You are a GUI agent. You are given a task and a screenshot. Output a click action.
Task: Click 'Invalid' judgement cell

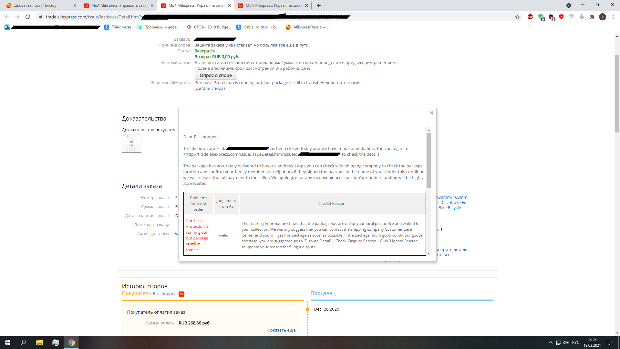tap(226, 235)
